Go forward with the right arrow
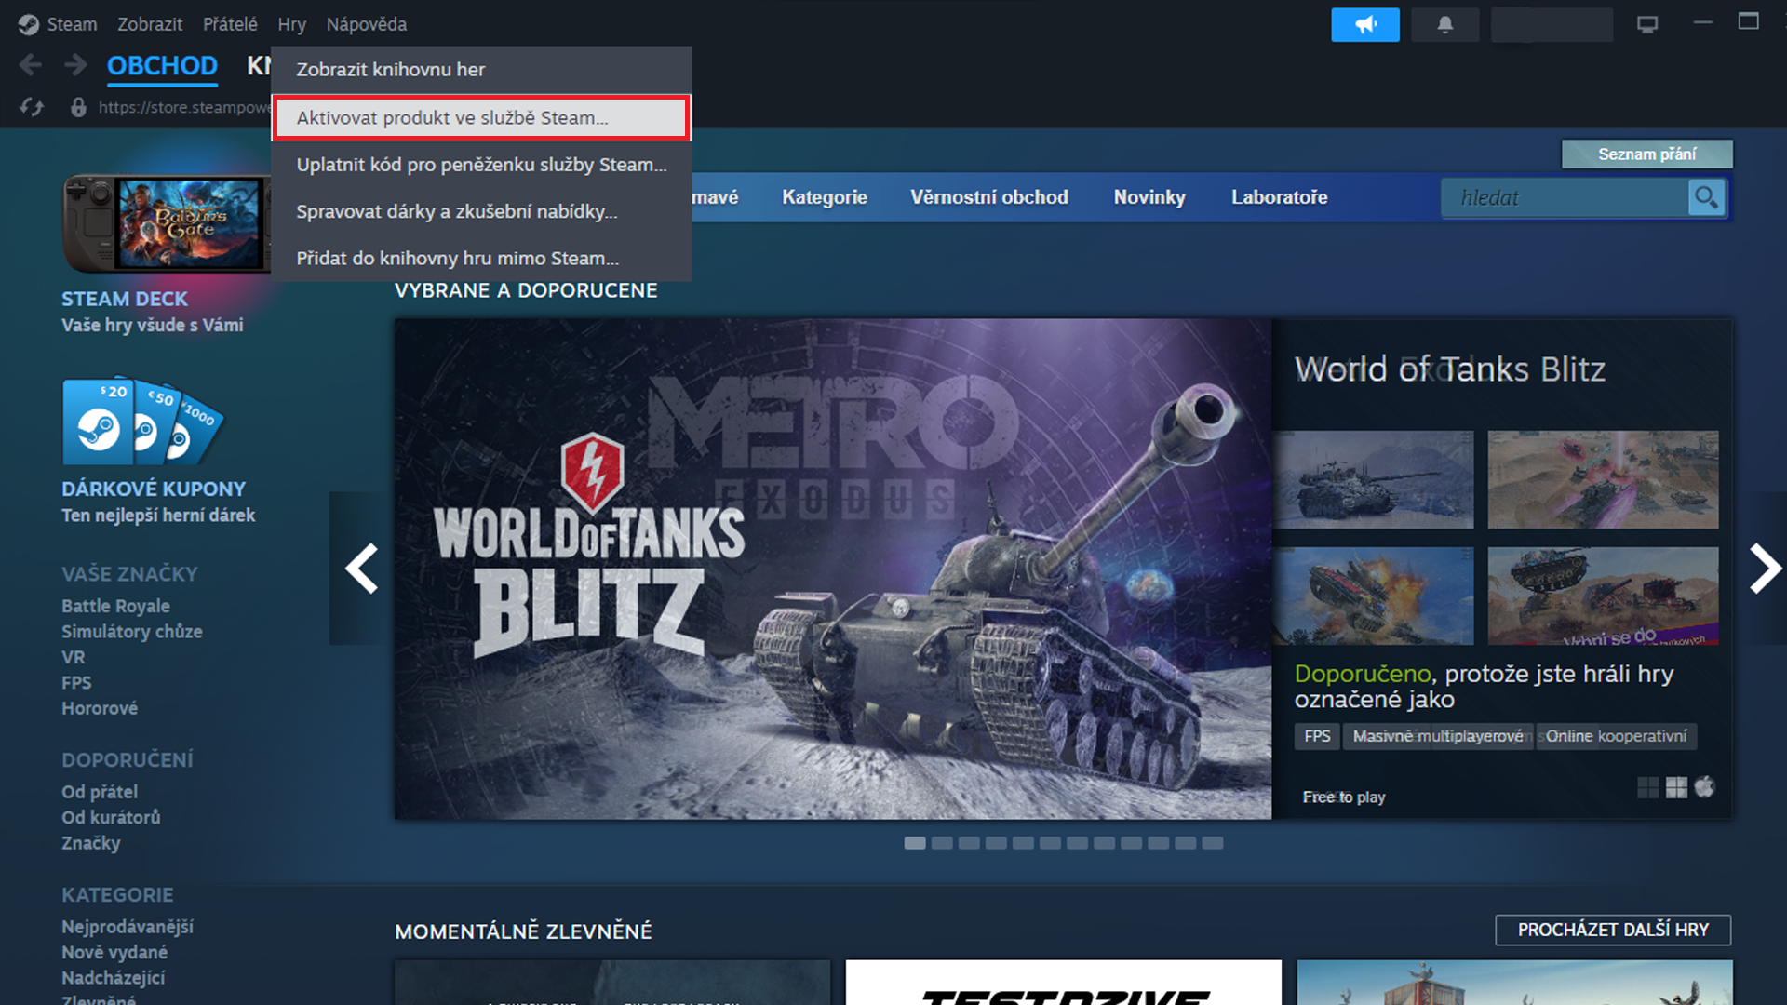 click(x=75, y=65)
